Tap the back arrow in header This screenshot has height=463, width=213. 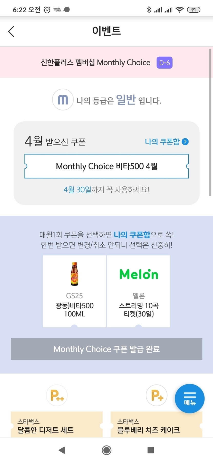11,31
